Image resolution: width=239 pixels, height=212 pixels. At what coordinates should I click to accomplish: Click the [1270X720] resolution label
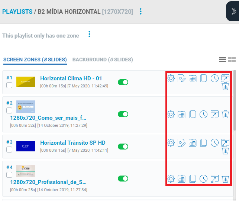[117, 12]
